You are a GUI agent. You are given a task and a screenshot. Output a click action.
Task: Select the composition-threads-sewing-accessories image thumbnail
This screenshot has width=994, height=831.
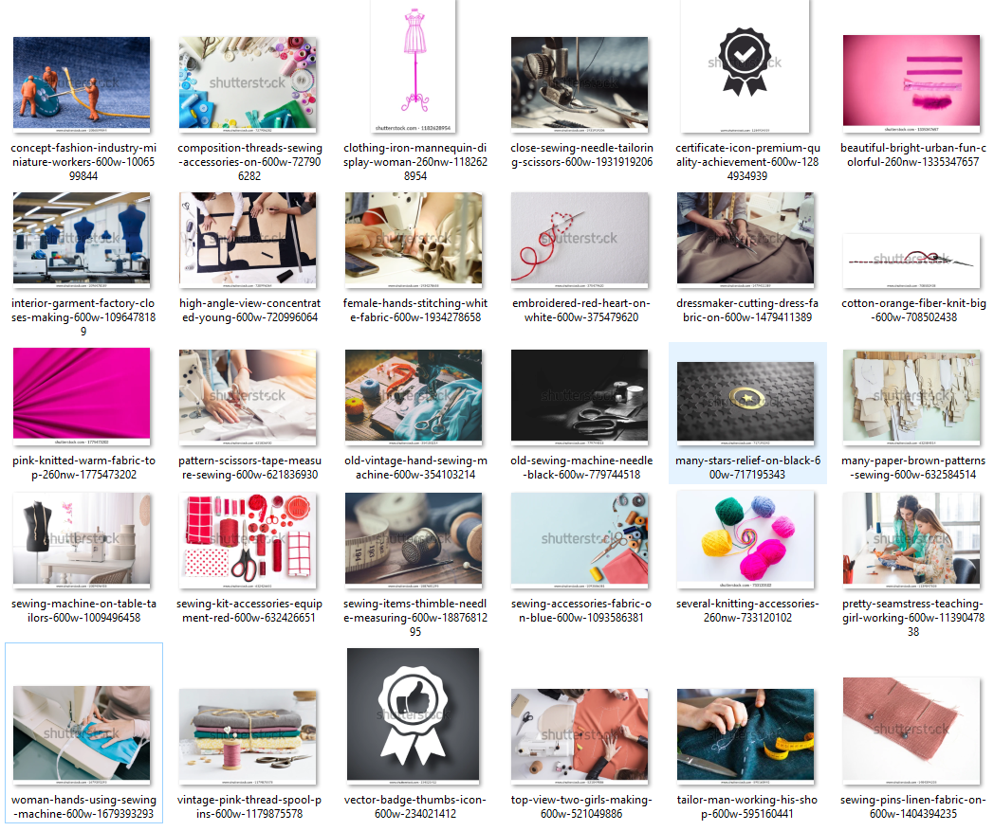pos(248,83)
